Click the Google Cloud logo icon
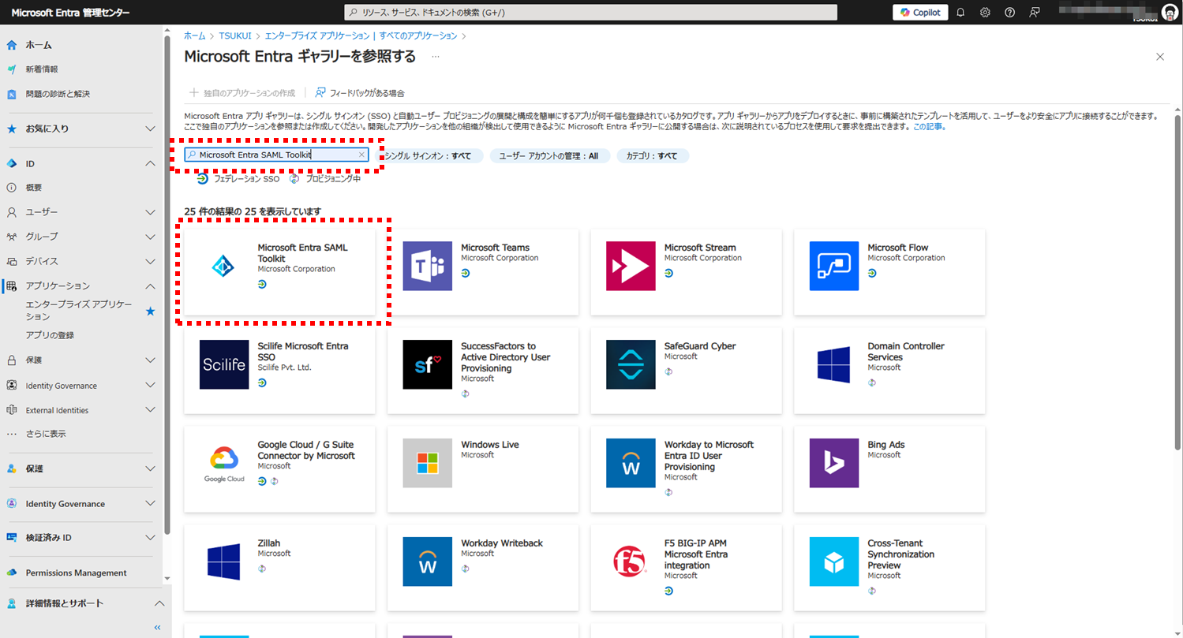 224,464
